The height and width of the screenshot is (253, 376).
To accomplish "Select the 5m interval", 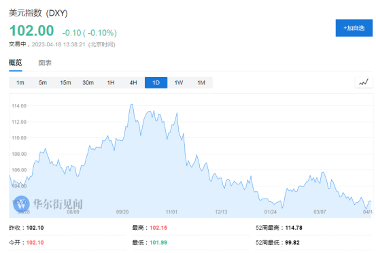I will pos(43,83).
